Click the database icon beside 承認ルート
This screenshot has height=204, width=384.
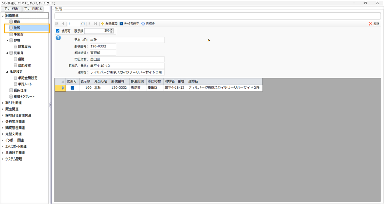tap(16, 84)
